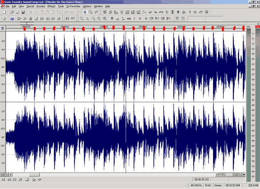
Task: Open the FFT Spectrum Analysis tool
Action: tap(73, 18)
